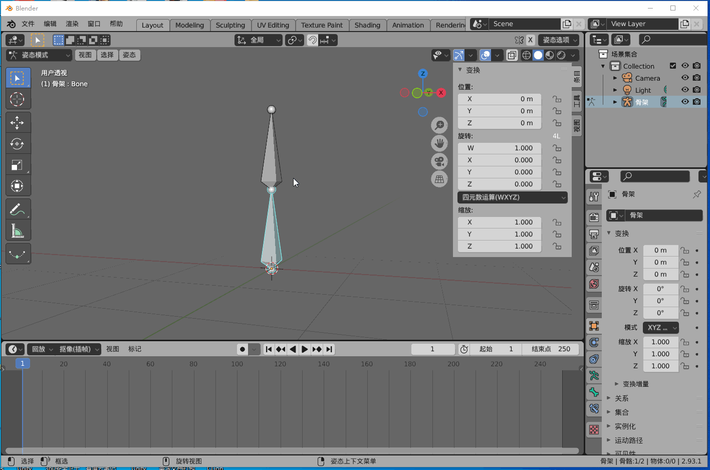Open the pose mode dropdown
The height and width of the screenshot is (470, 710).
39,55
